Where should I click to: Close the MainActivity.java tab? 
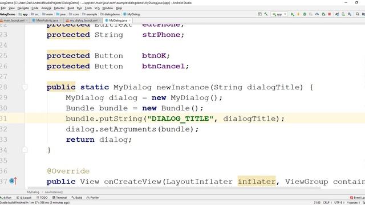(61, 20)
